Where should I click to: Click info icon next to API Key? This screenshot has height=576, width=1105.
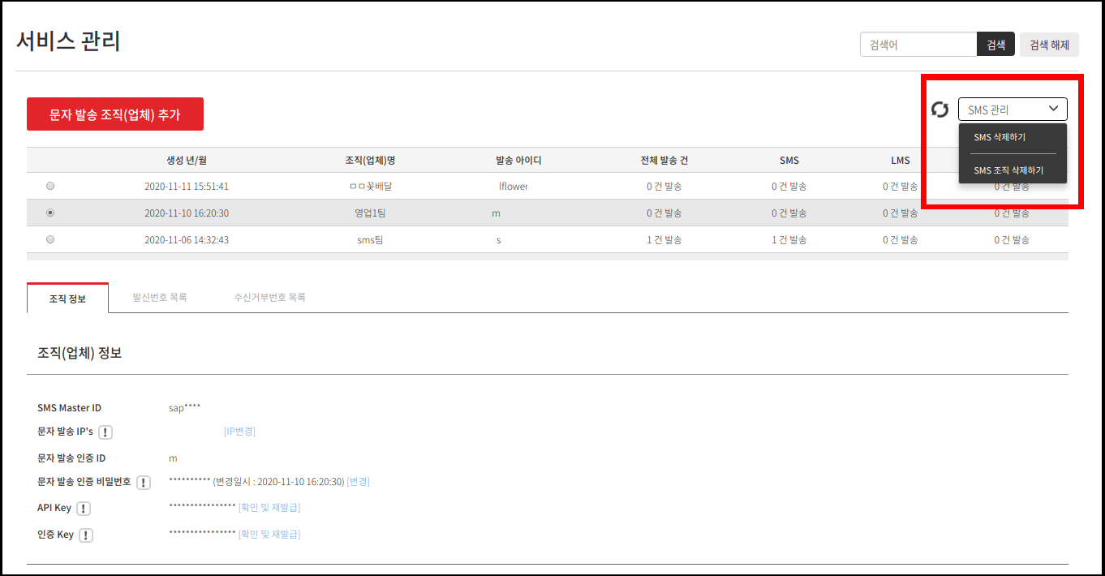coord(84,509)
